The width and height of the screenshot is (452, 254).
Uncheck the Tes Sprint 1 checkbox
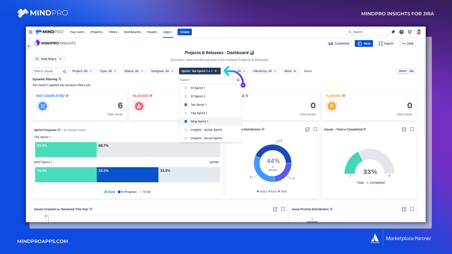point(186,105)
